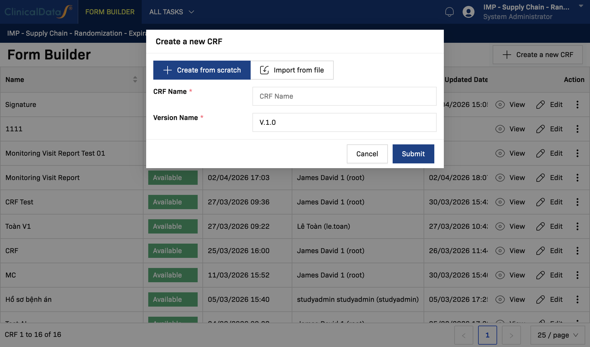This screenshot has width=590, height=347.
Task: Click eye View icon for Monitoring Visit Report
Action: click(500, 178)
